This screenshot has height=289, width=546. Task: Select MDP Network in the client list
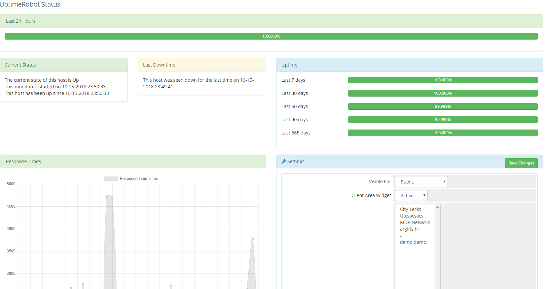point(415,222)
